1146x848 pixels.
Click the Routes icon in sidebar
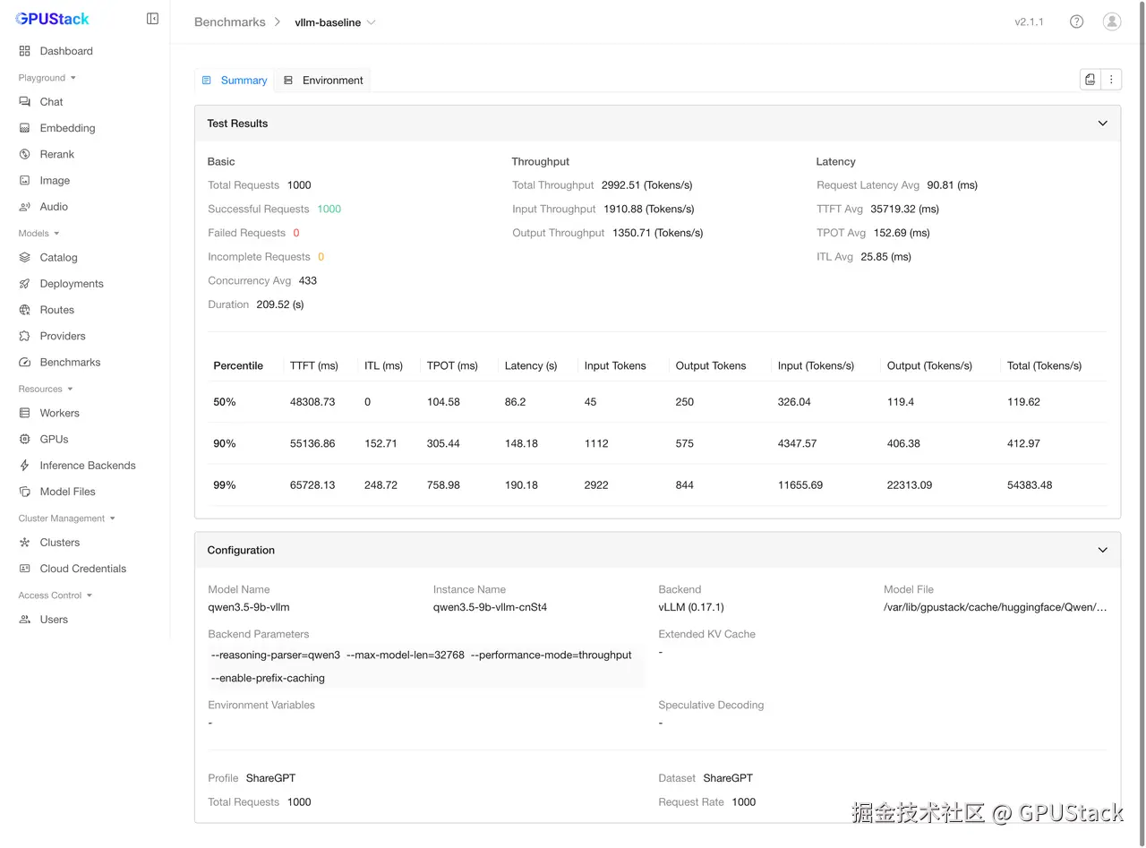24,310
